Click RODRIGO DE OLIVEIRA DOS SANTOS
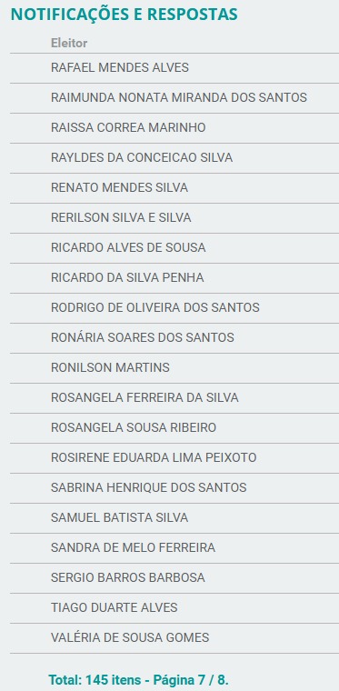This screenshot has height=691, width=339. click(x=174, y=307)
